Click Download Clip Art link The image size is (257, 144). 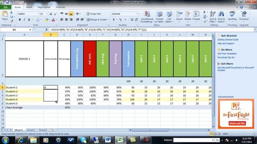click(226, 58)
